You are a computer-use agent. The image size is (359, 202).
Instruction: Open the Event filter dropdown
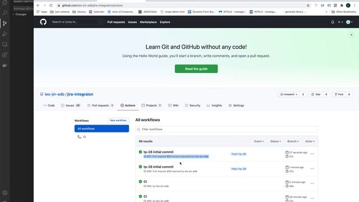(259, 141)
